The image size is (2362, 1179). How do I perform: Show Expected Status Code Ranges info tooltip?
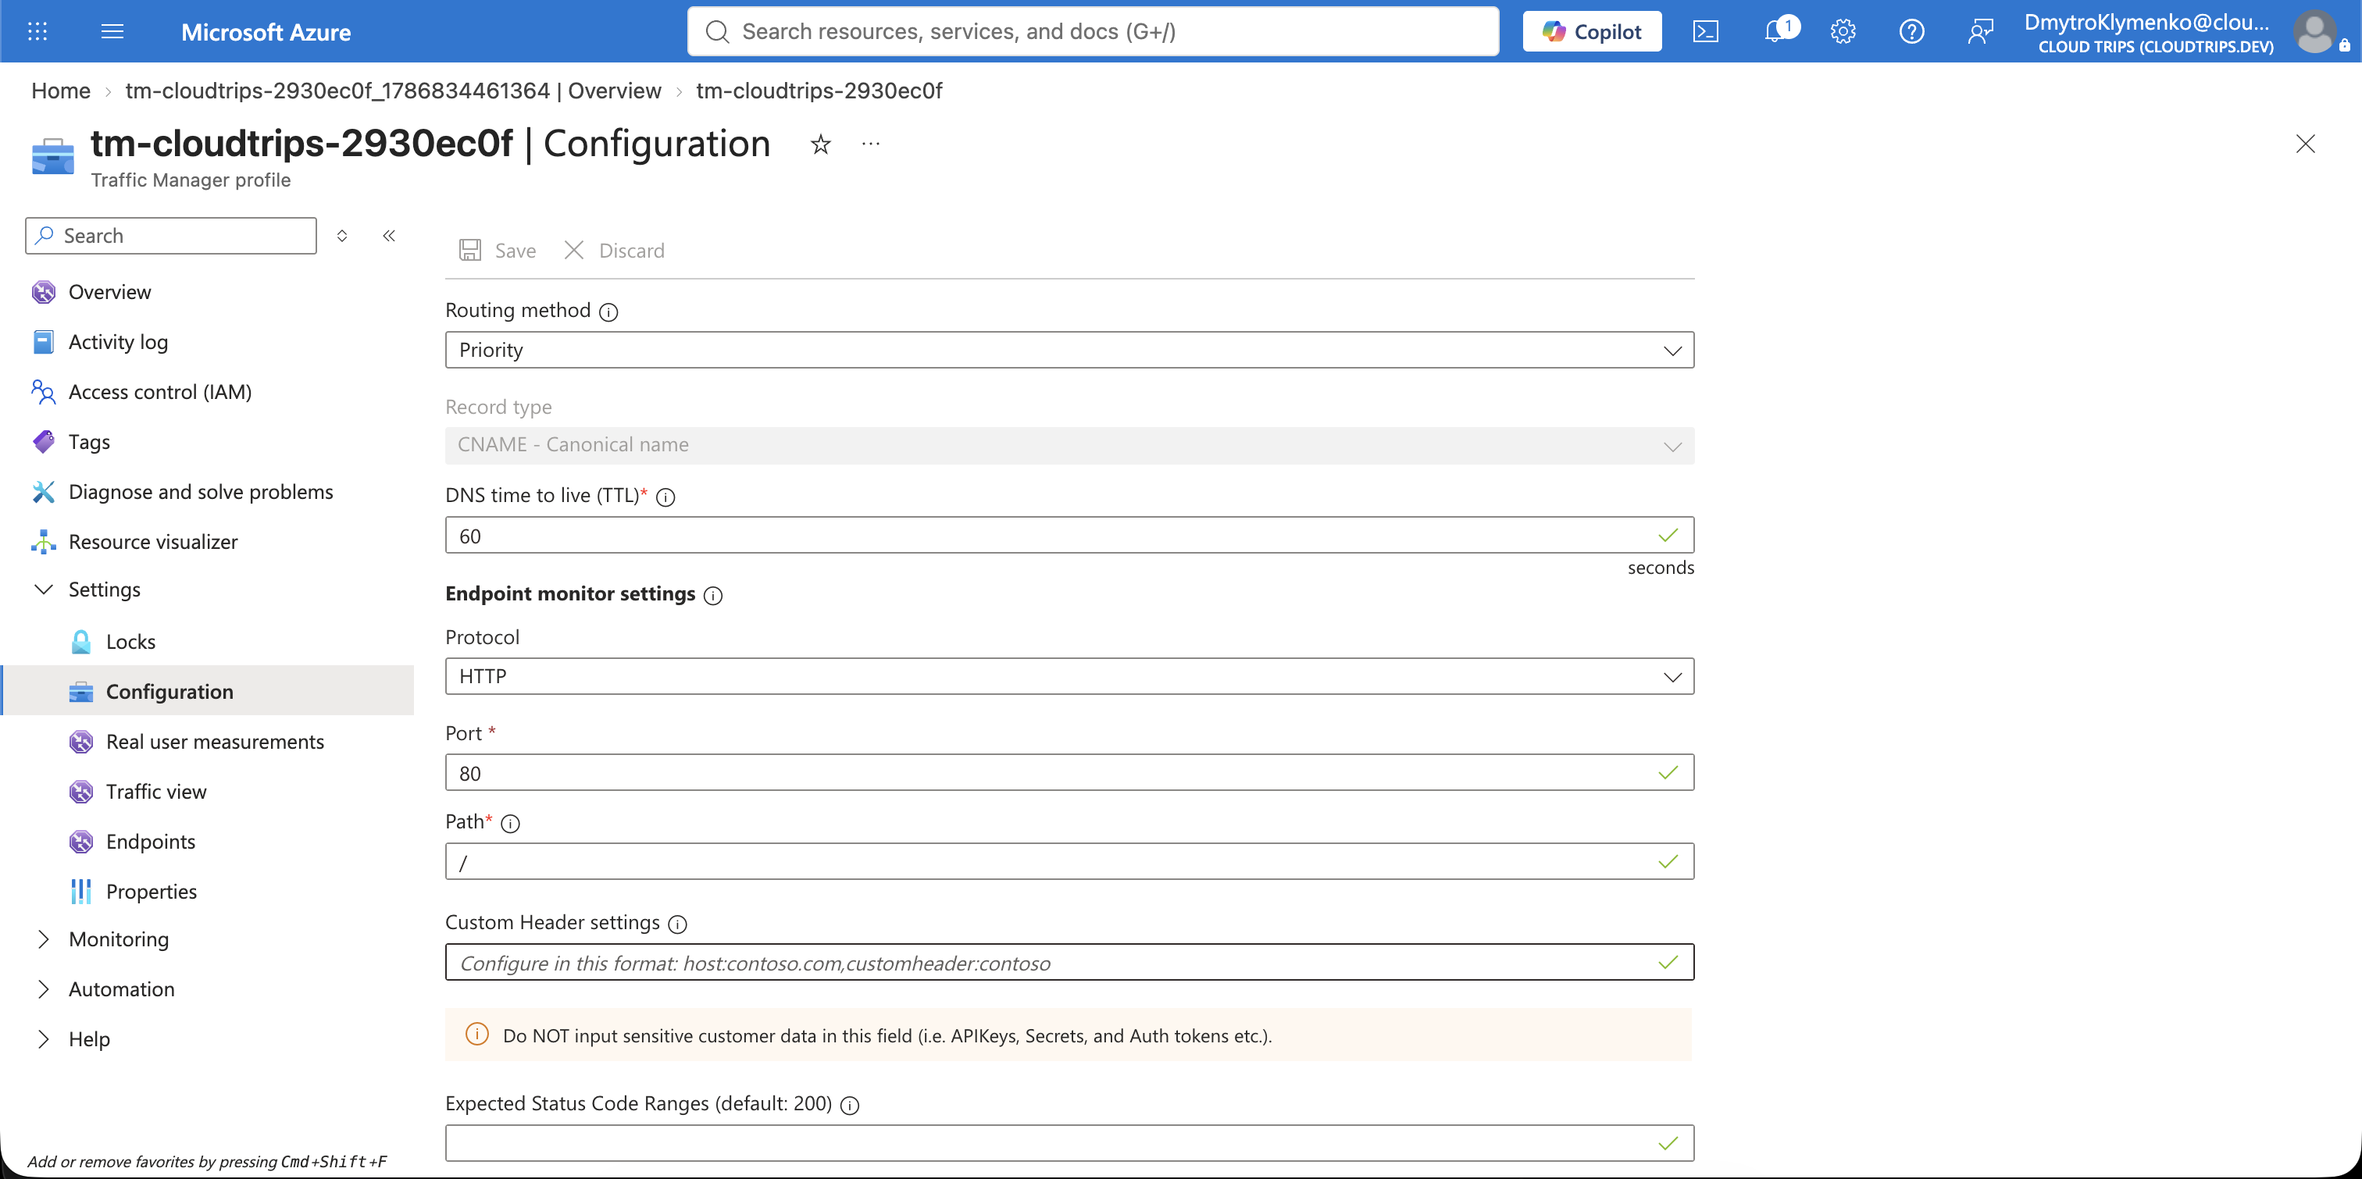click(850, 1105)
